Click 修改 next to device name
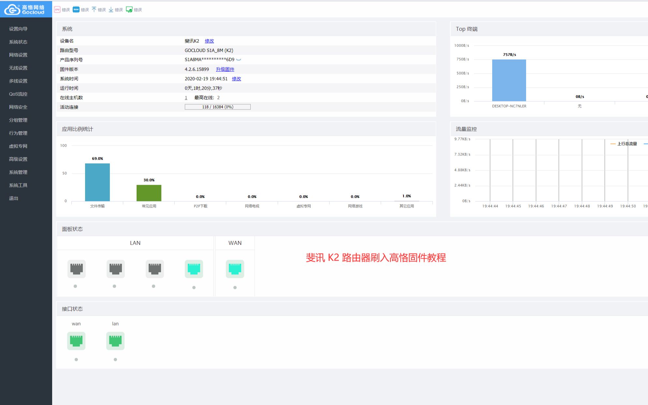Image resolution: width=648 pixels, height=405 pixels. point(209,41)
